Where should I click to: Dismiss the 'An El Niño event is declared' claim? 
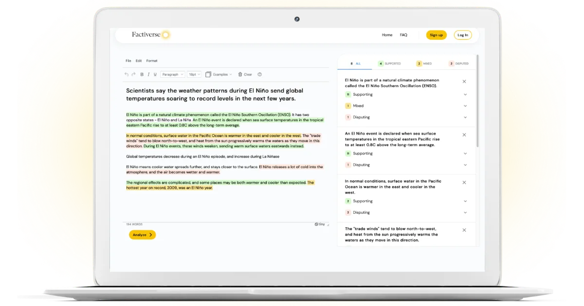tap(464, 135)
